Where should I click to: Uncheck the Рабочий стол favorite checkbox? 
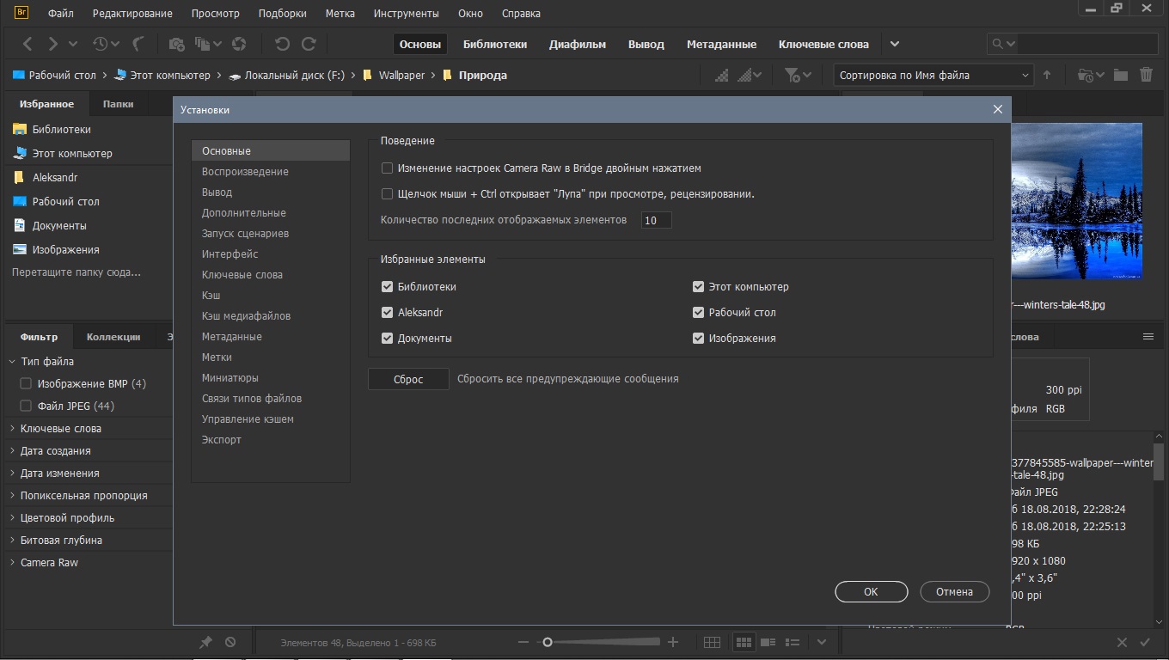coord(698,313)
